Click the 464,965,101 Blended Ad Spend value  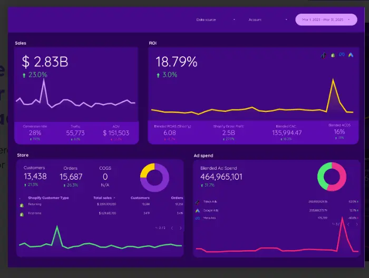point(221,177)
